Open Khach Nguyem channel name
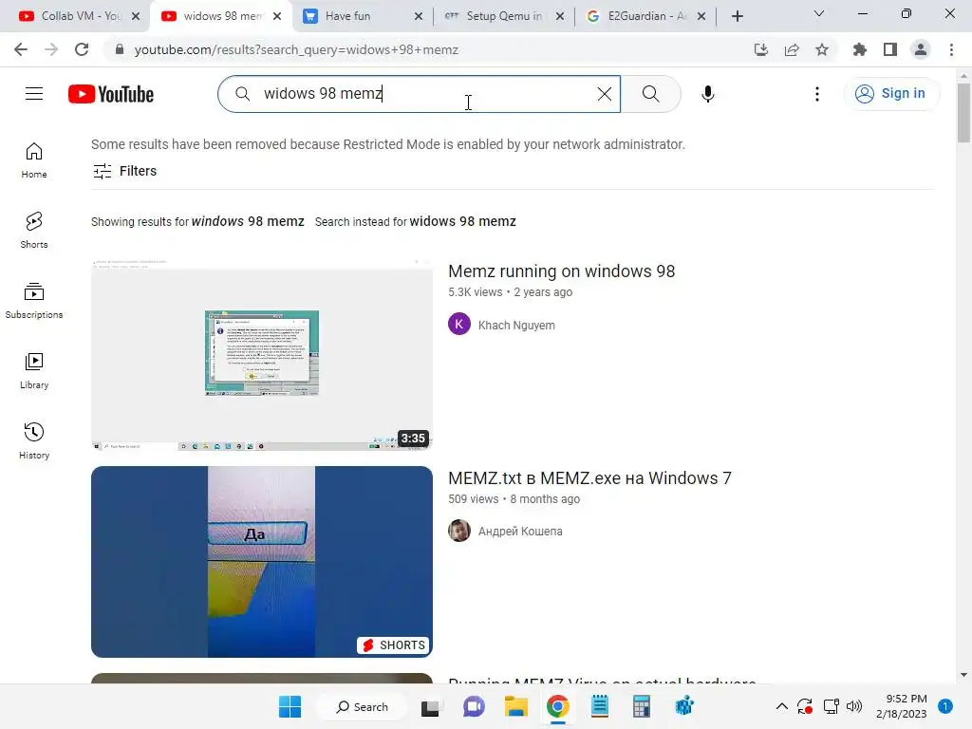Viewport: 972px width, 729px height. 516,325
